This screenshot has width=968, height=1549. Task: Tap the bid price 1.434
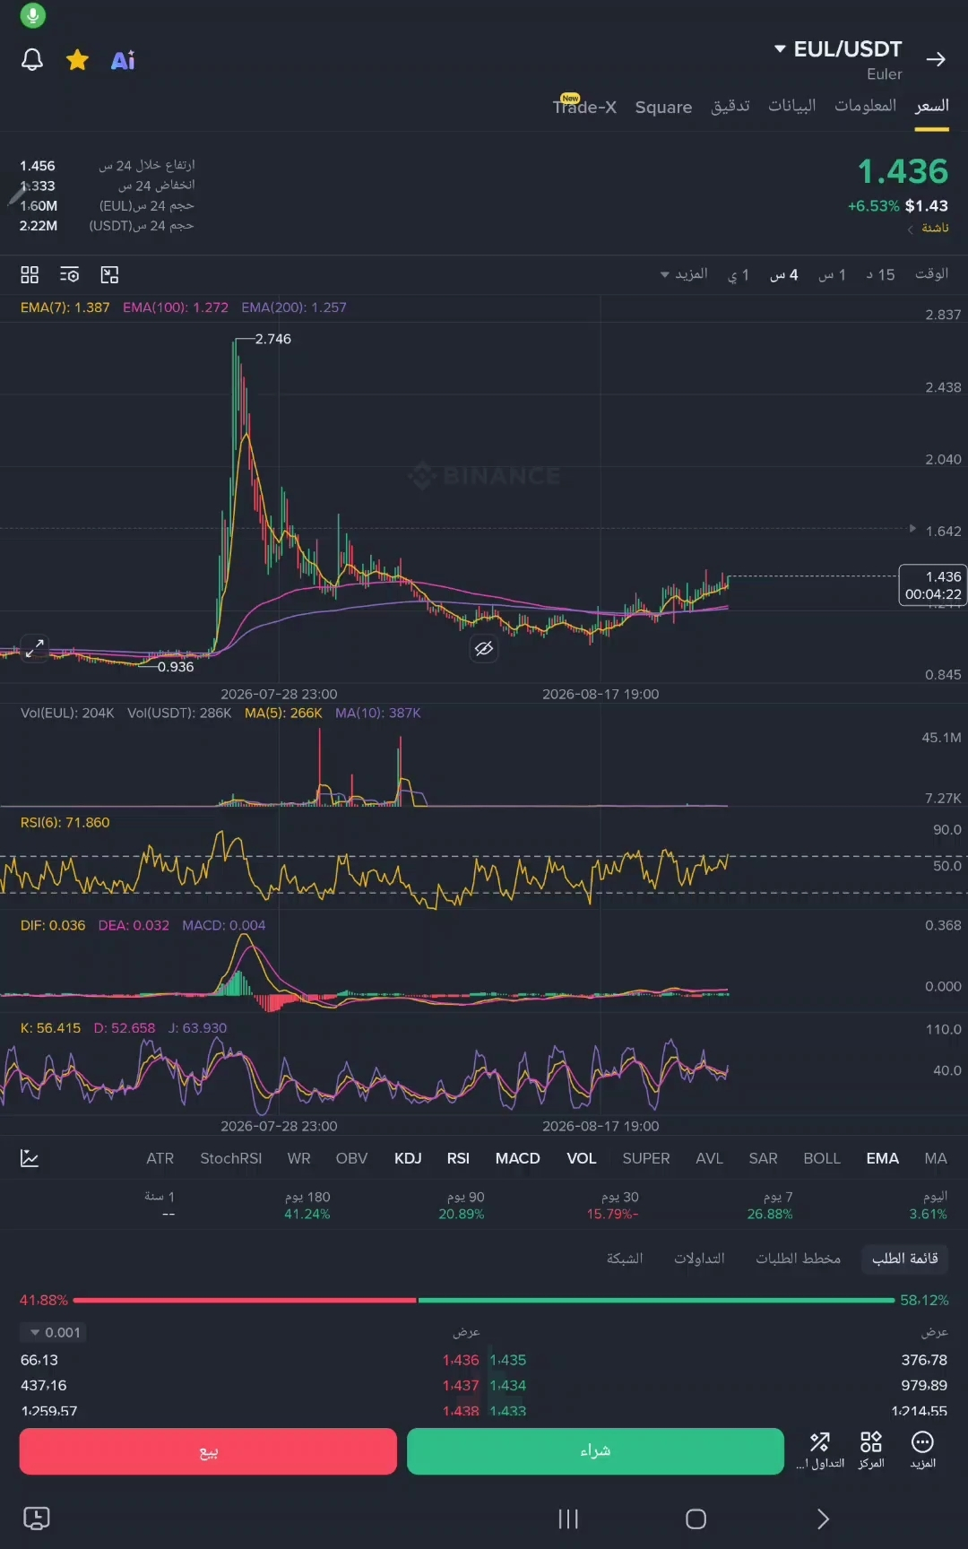coord(507,1385)
